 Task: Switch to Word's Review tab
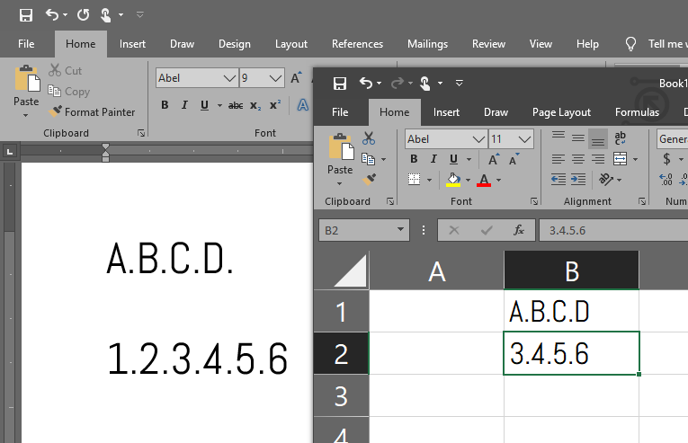click(488, 44)
